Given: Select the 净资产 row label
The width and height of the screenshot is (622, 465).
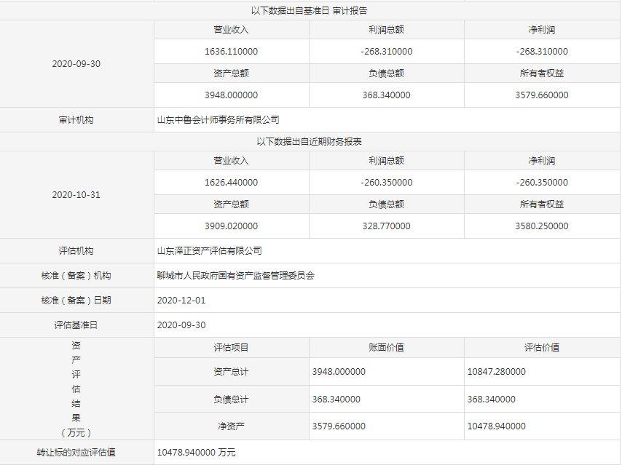Looking at the screenshot, I should coord(231,426).
